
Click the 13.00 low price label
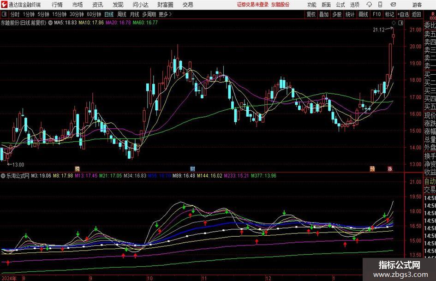coord(18,165)
